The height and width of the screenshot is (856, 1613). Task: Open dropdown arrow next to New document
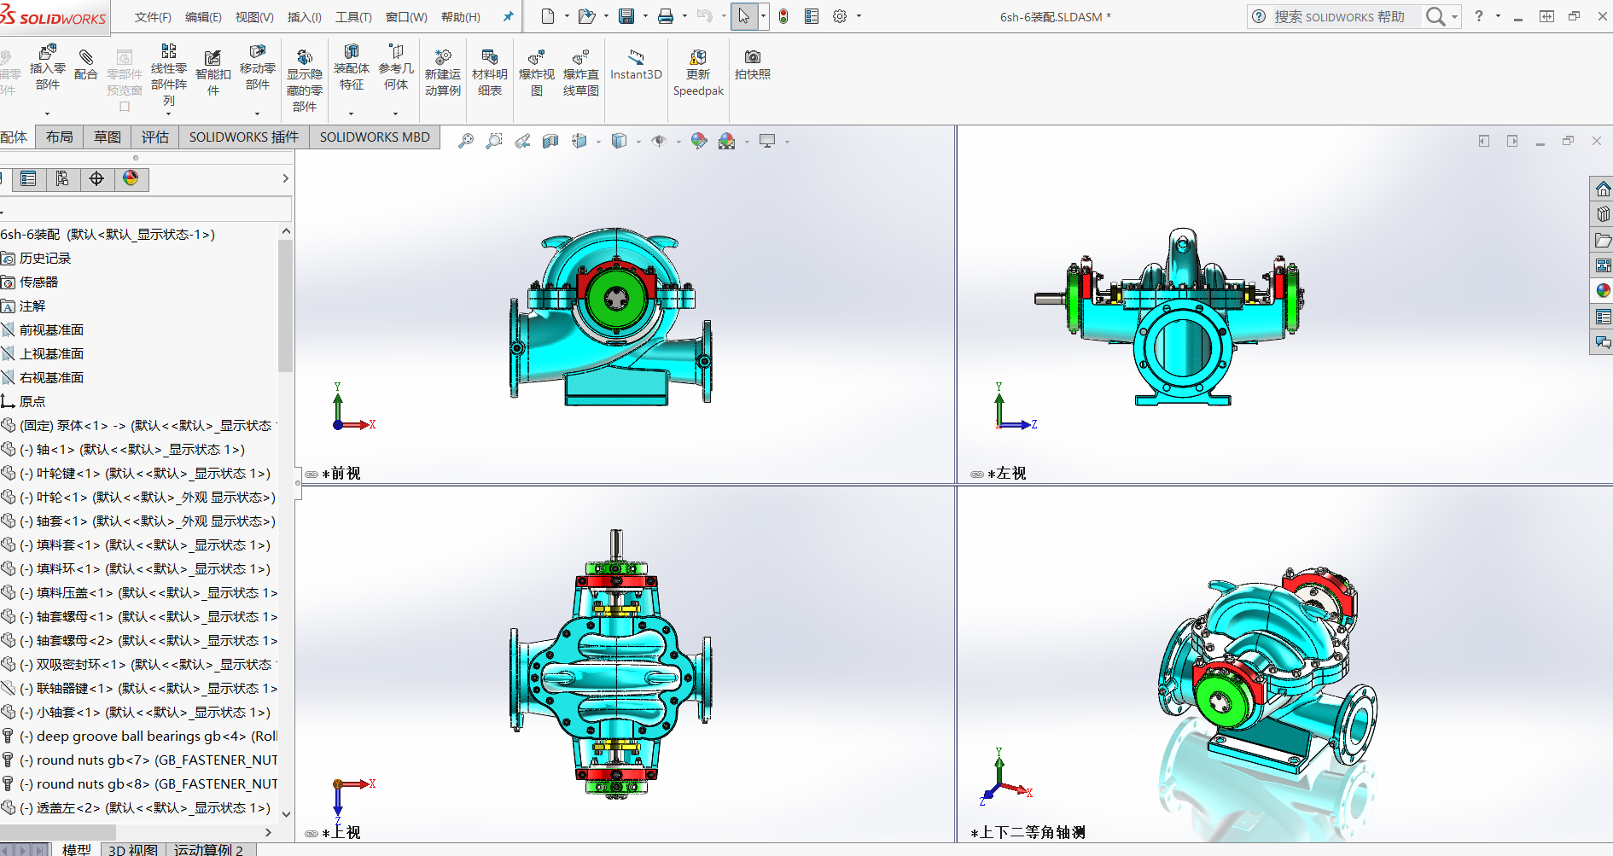567,16
